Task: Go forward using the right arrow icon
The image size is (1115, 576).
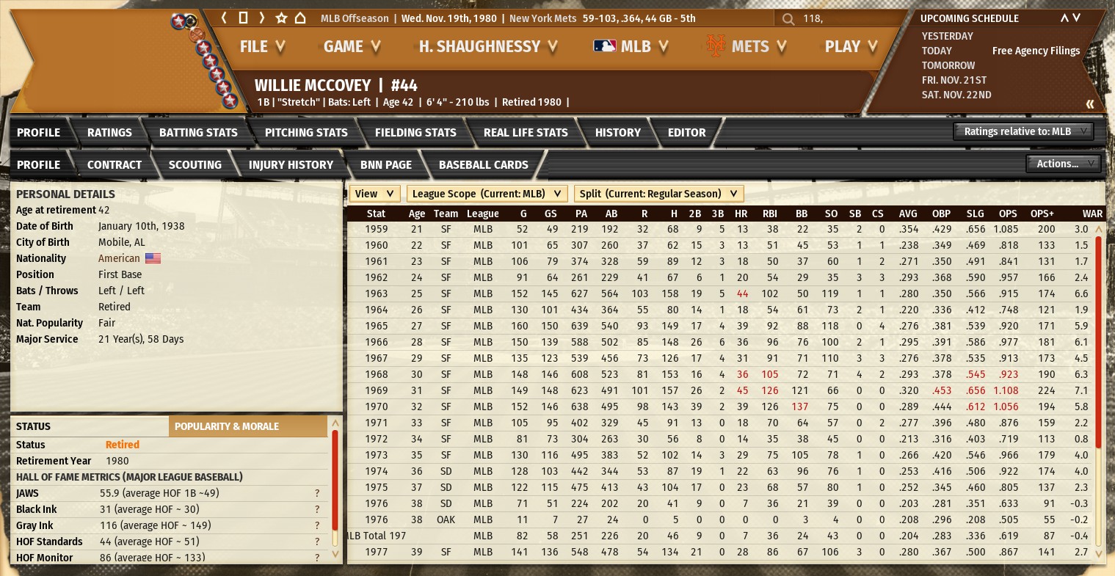Action: pos(261,18)
